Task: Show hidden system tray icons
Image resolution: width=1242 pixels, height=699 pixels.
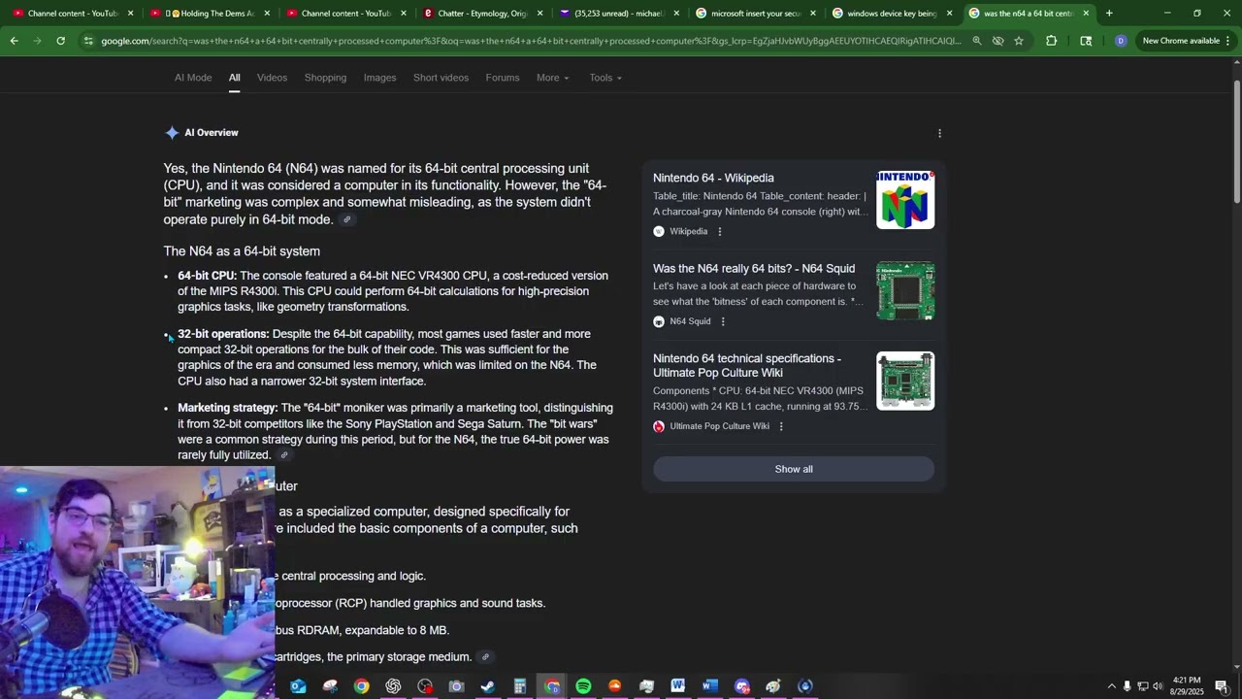Action: click(x=1111, y=686)
